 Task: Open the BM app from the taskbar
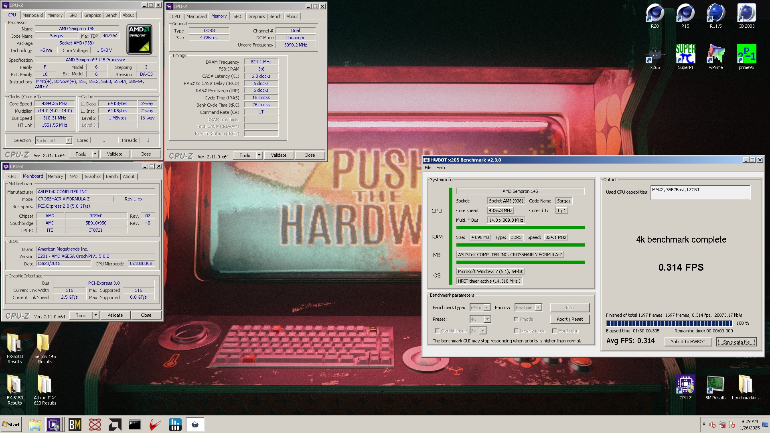coord(75,425)
